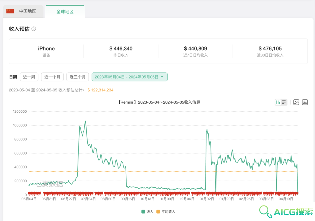Screen dimensions: 315x221
Task: Filter by 近三个月 date range
Action: click(78, 77)
